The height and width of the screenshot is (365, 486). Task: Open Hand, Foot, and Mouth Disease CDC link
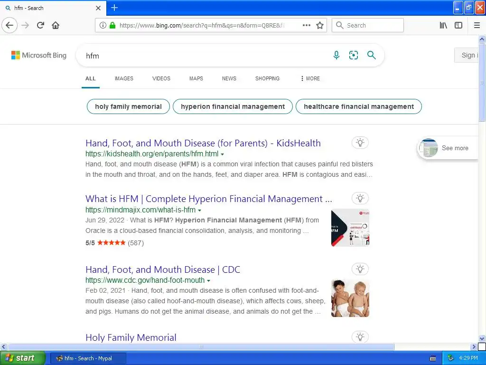[x=163, y=269]
